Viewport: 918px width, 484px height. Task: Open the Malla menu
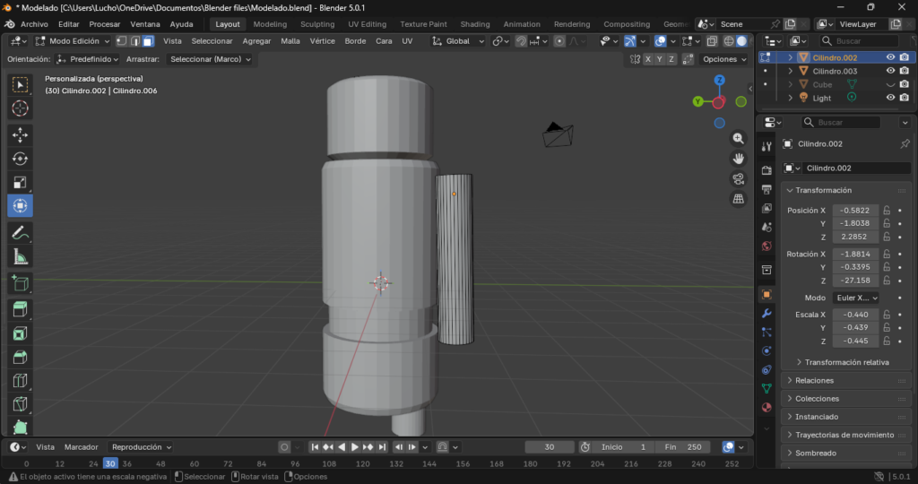(x=290, y=41)
